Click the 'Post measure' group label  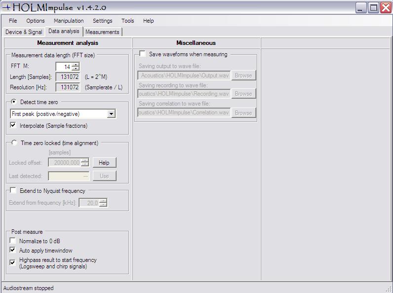click(x=27, y=232)
